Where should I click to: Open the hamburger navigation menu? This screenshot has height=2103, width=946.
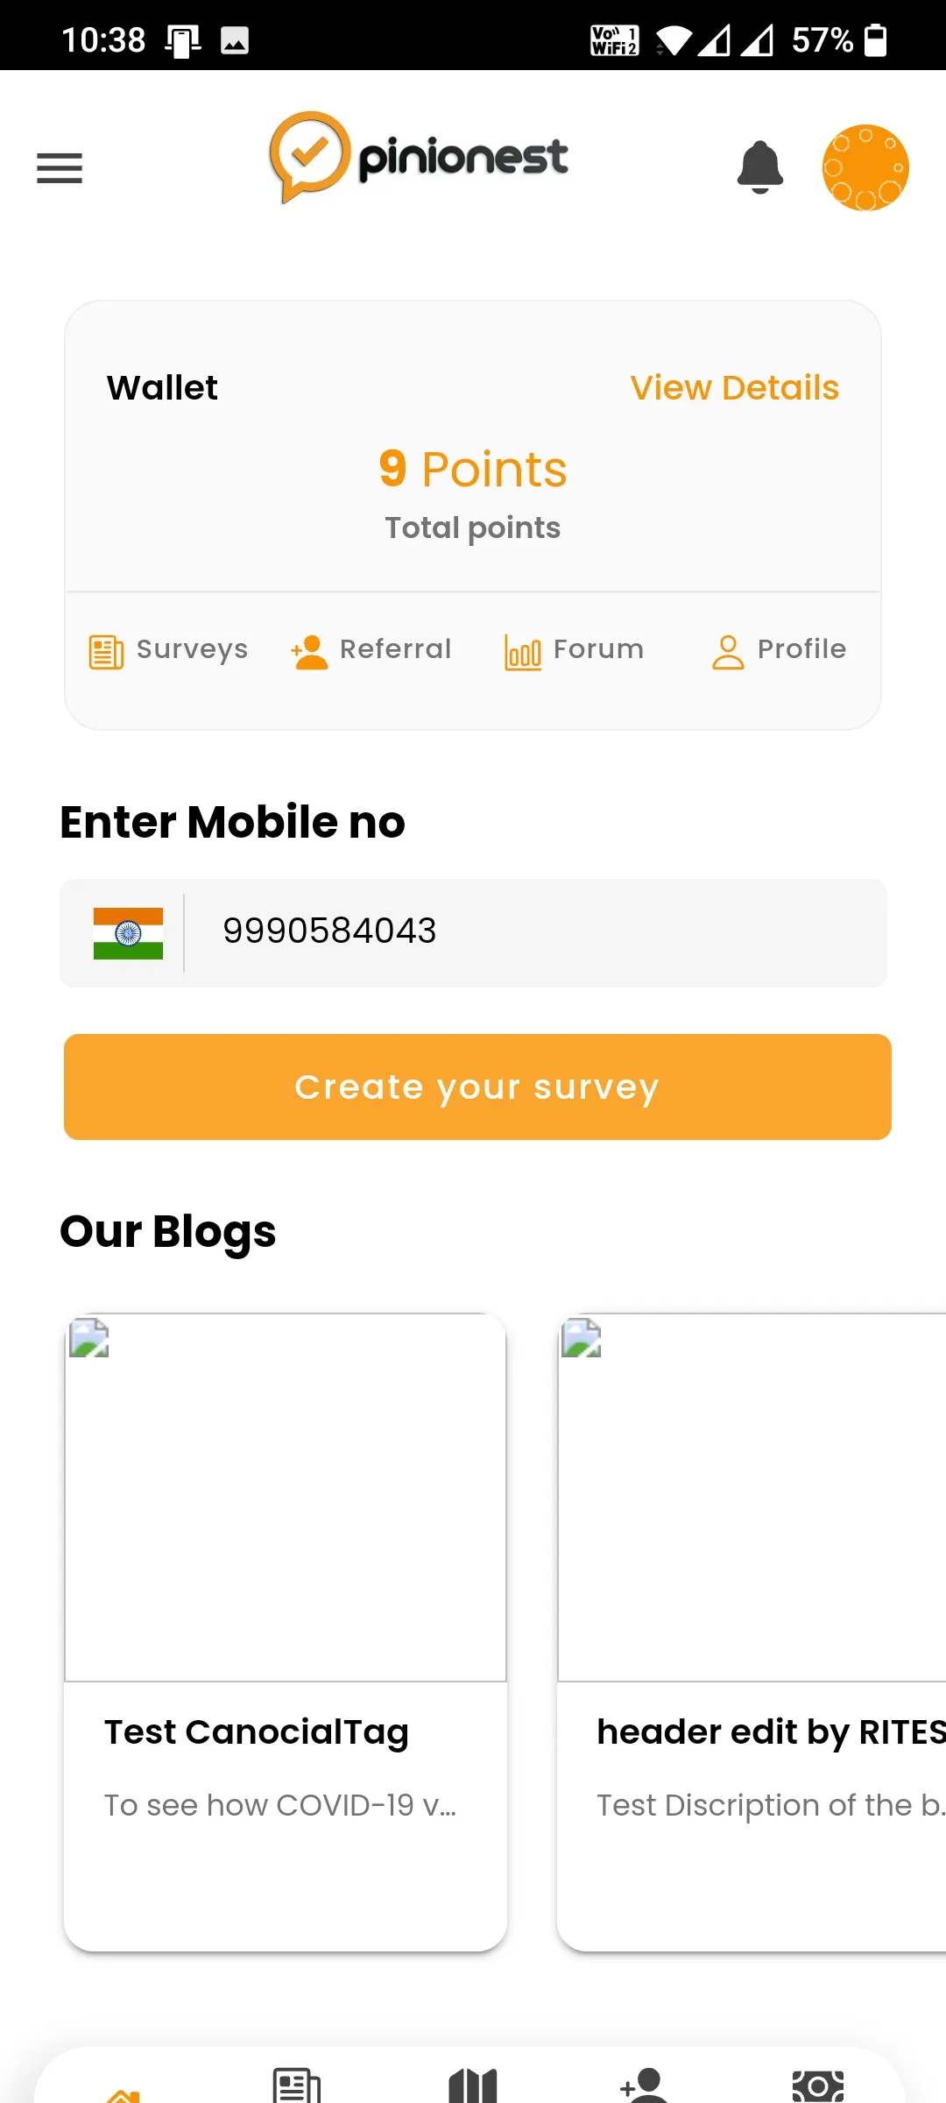pos(60,167)
